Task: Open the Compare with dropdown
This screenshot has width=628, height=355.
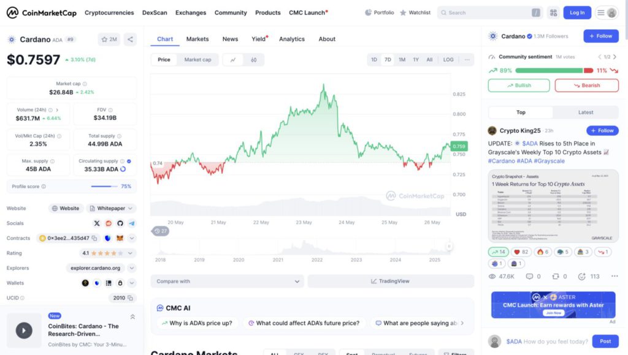Action: 228,282
